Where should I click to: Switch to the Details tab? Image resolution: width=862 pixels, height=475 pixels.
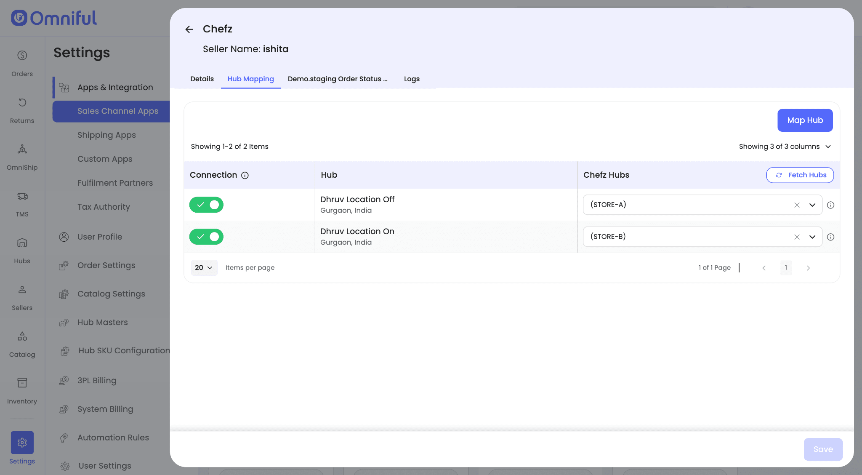202,79
